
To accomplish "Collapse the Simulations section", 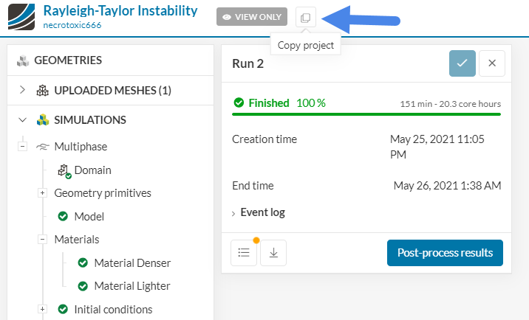I will point(22,119).
